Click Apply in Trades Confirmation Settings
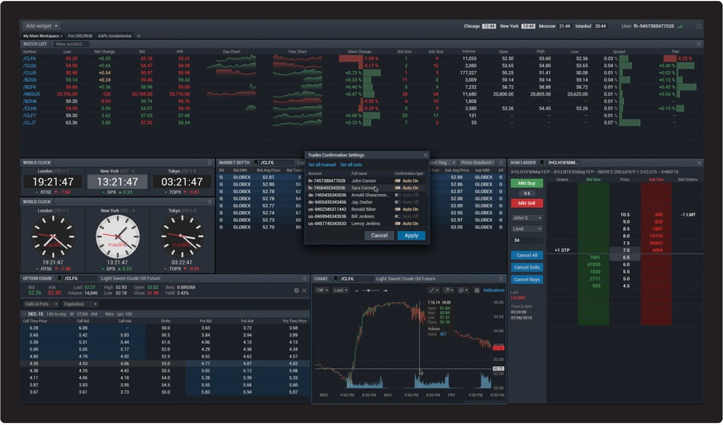The image size is (723, 425). tap(411, 236)
